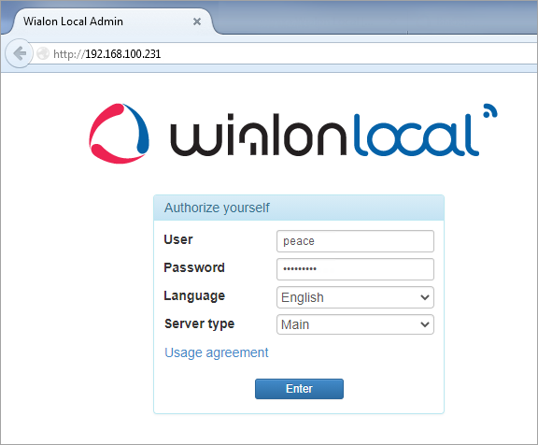Viewport: 538px width, 445px height.
Task: Expand the Server type chevron arrow
Action: coord(425,324)
